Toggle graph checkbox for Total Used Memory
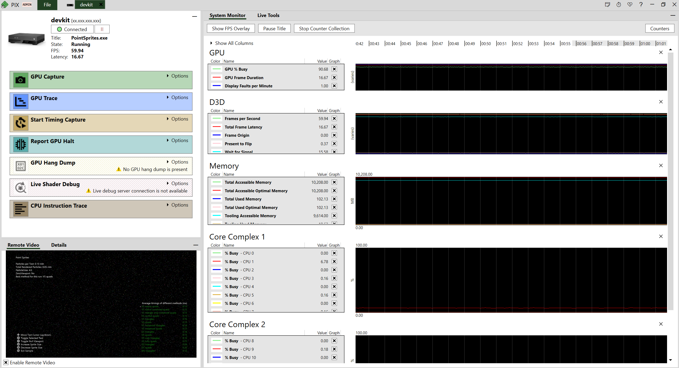 point(334,199)
